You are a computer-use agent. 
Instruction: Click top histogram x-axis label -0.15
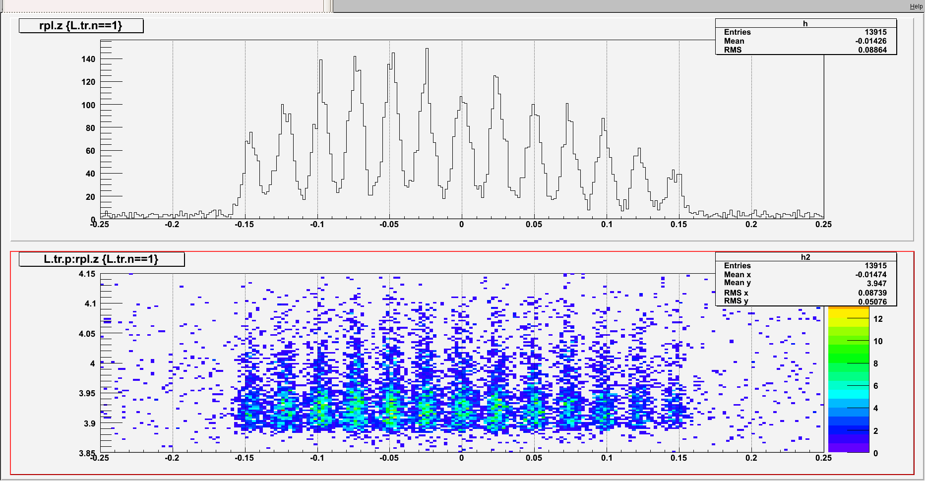[245, 225]
